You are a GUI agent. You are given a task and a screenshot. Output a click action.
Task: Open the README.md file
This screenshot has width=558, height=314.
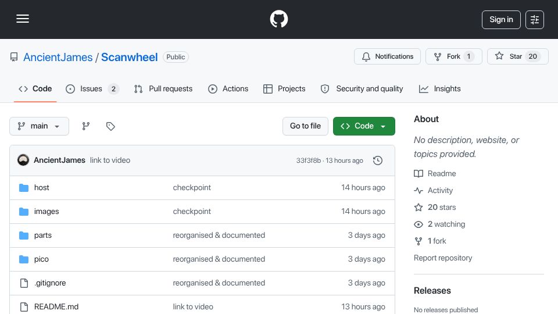56,307
